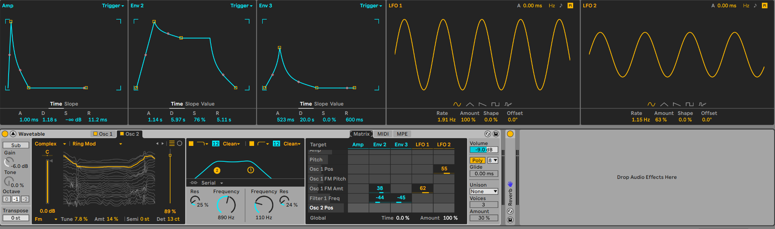Image resolution: width=775 pixels, height=229 pixels.
Task: Select sine waveform for LFO 2
Action: coord(651,104)
